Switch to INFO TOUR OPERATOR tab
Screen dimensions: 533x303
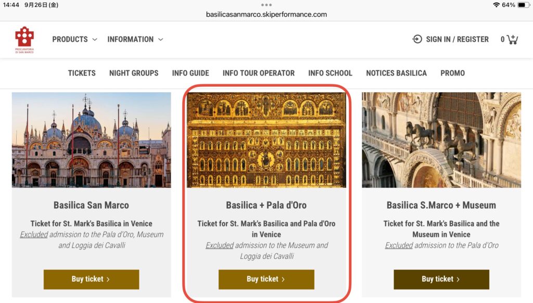259,73
